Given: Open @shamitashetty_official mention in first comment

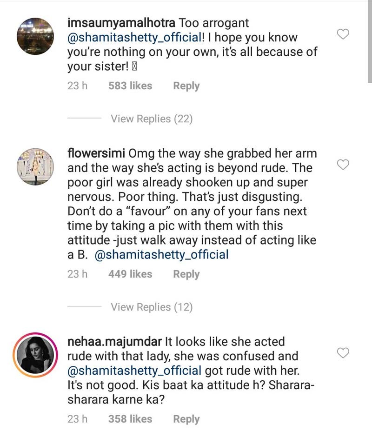Looking at the screenshot, I should [x=134, y=37].
